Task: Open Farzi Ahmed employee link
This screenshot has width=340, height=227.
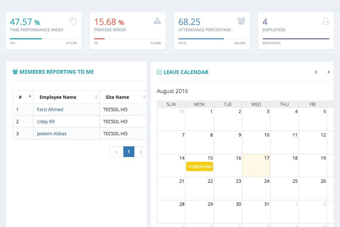Action: click(x=50, y=110)
